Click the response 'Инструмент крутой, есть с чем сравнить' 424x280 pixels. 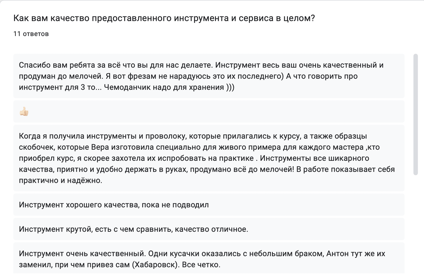coord(209,229)
